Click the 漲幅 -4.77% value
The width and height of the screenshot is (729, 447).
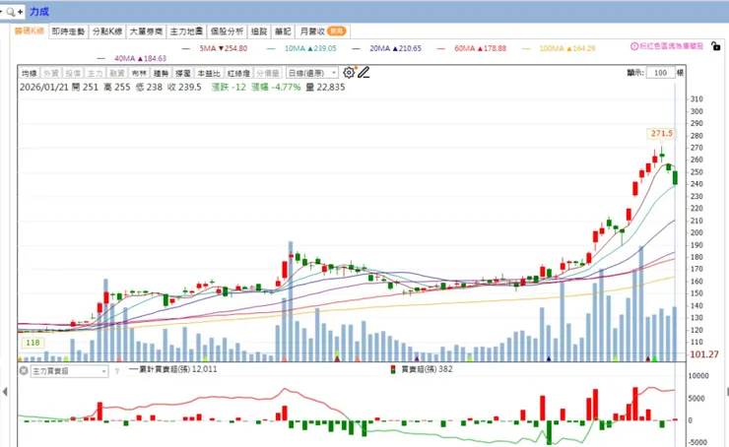point(276,87)
